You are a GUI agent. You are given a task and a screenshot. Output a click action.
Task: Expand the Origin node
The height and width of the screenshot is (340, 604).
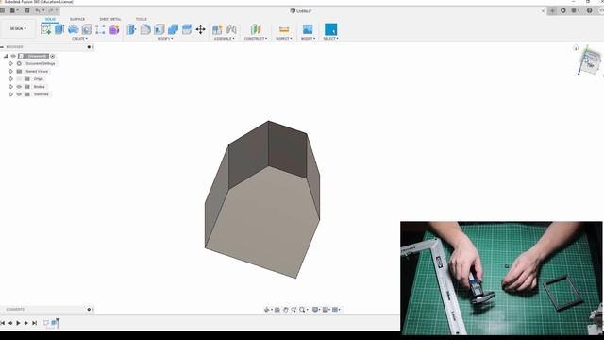point(10,79)
